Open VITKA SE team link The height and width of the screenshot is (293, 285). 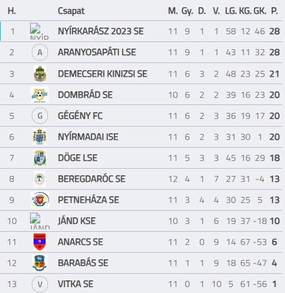coord(76,284)
